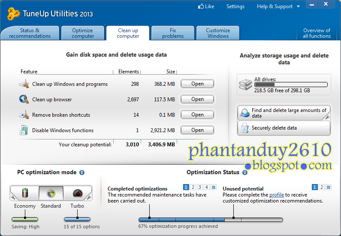Click the shredder bin icon for Securely delete data
The width and height of the screenshot is (341, 236).
(245, 128)
